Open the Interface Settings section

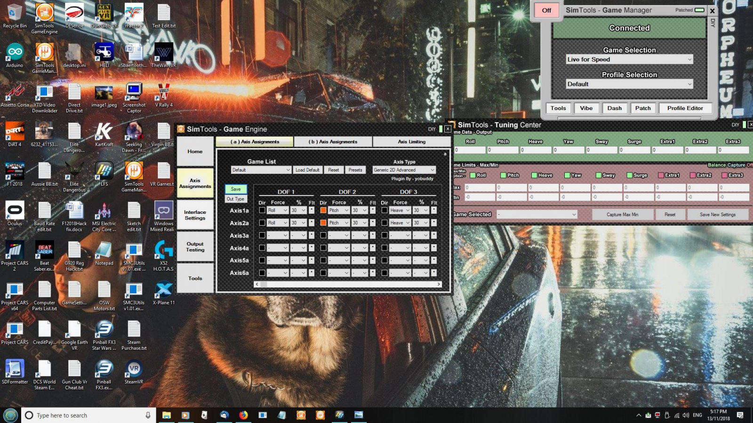pyautogui.click(x=195, y=215)
